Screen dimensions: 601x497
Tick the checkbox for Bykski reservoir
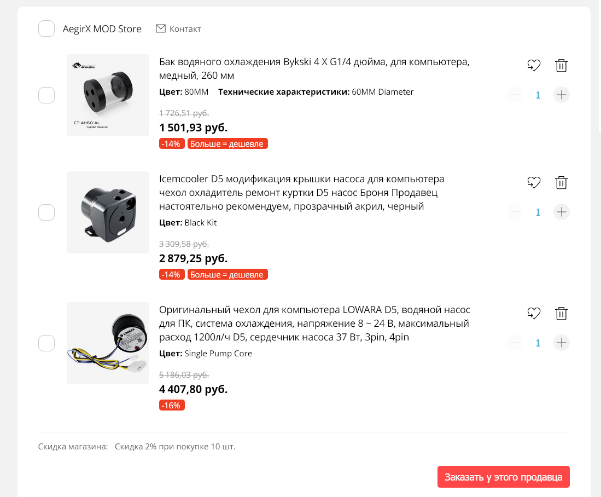pos(46,95)
